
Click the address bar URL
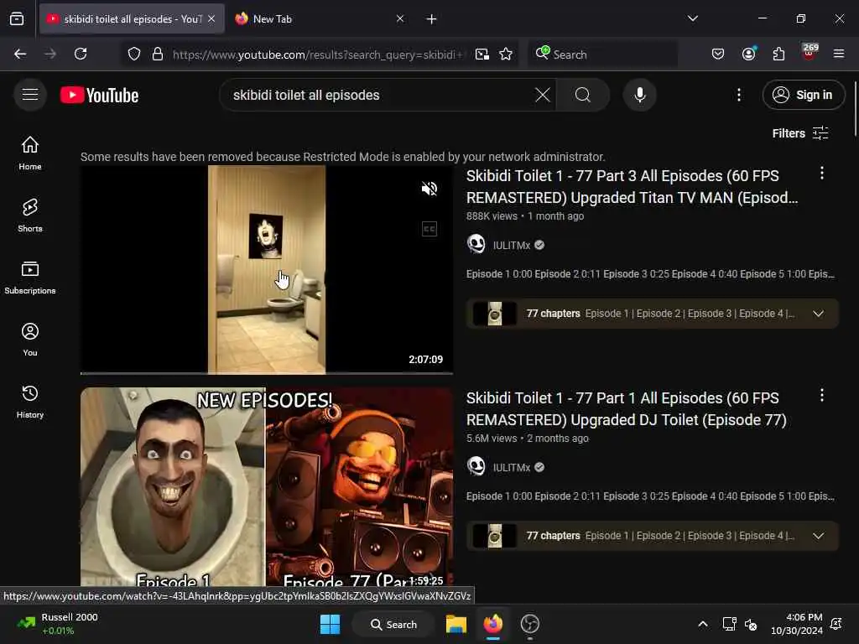[x=318, y=55]
